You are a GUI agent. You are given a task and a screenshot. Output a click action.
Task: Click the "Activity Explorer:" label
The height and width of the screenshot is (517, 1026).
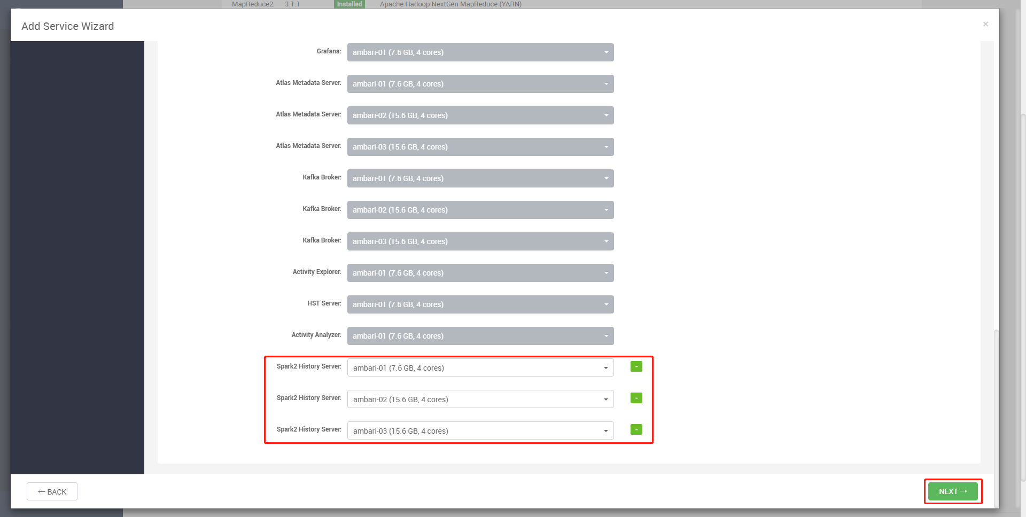click(x=317, y=272)
